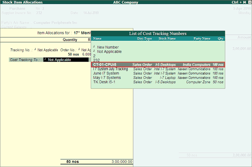Click Ctrl + M shortcut in title bar
252x167 pixels.
click(239, 2)
